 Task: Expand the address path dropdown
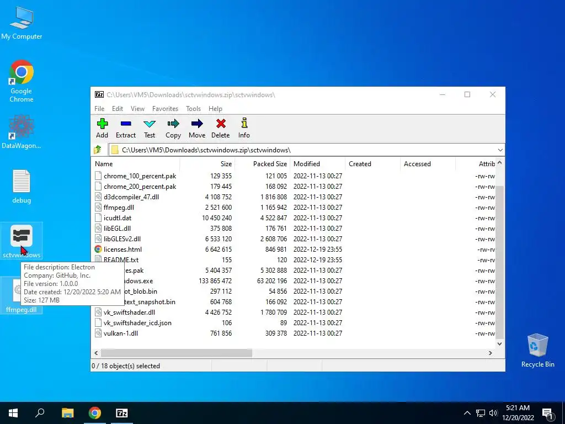coord(500,150)
